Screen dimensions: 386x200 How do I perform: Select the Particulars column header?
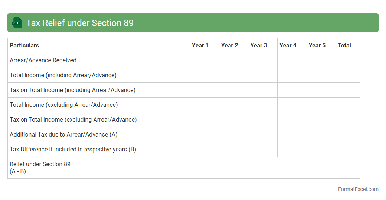click(x=24, y=45)
